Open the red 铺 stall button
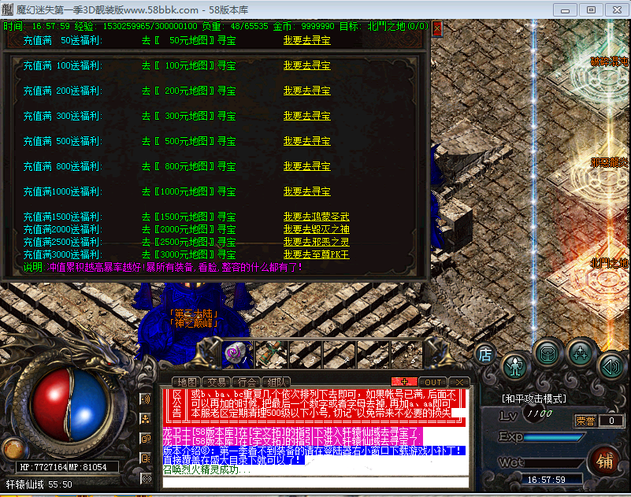 click(x=605, y=461)
